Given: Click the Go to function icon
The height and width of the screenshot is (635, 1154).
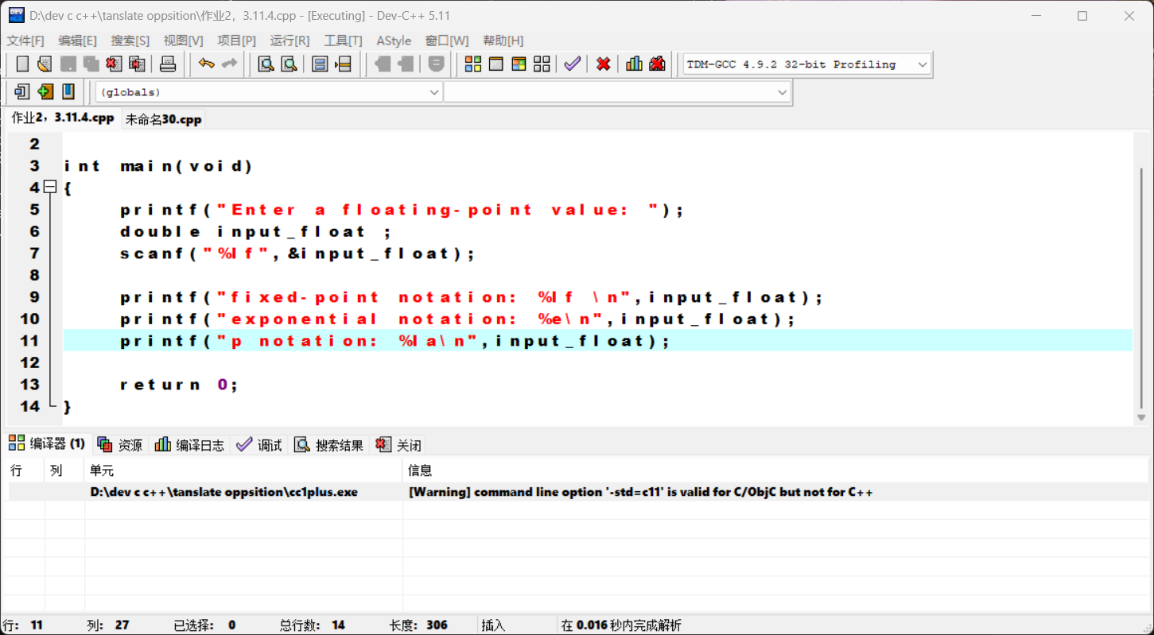Looking at the screenshot, I should [320, 64].
